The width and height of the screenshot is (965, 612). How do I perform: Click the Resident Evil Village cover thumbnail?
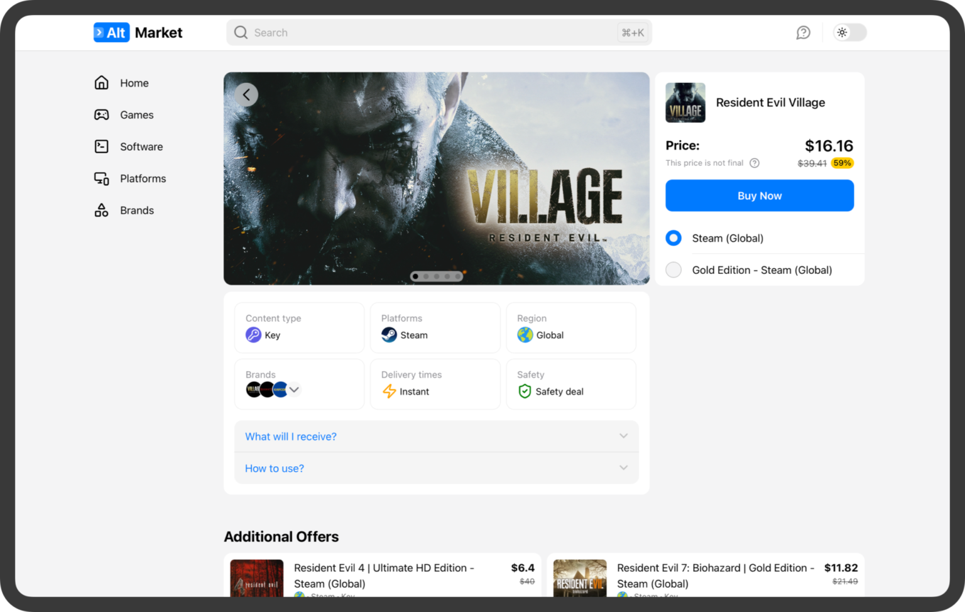point(685,102)
